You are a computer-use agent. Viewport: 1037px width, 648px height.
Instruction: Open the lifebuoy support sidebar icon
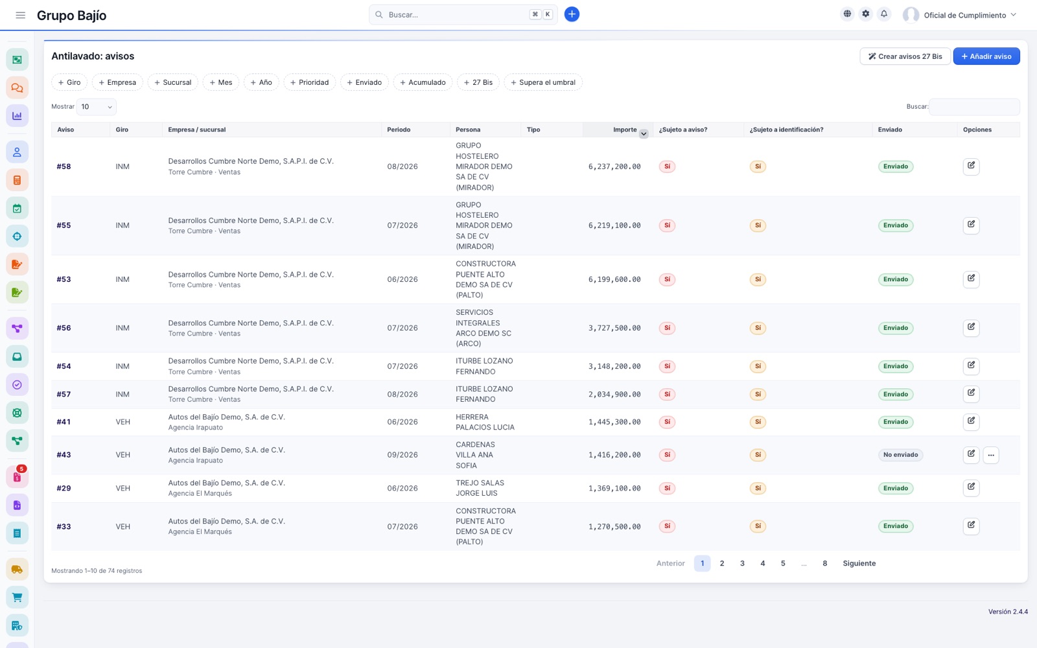coord(17,412)
